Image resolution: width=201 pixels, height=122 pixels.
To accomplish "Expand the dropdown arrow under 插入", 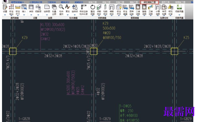I will pyautogui.click(x=24, y=15).
